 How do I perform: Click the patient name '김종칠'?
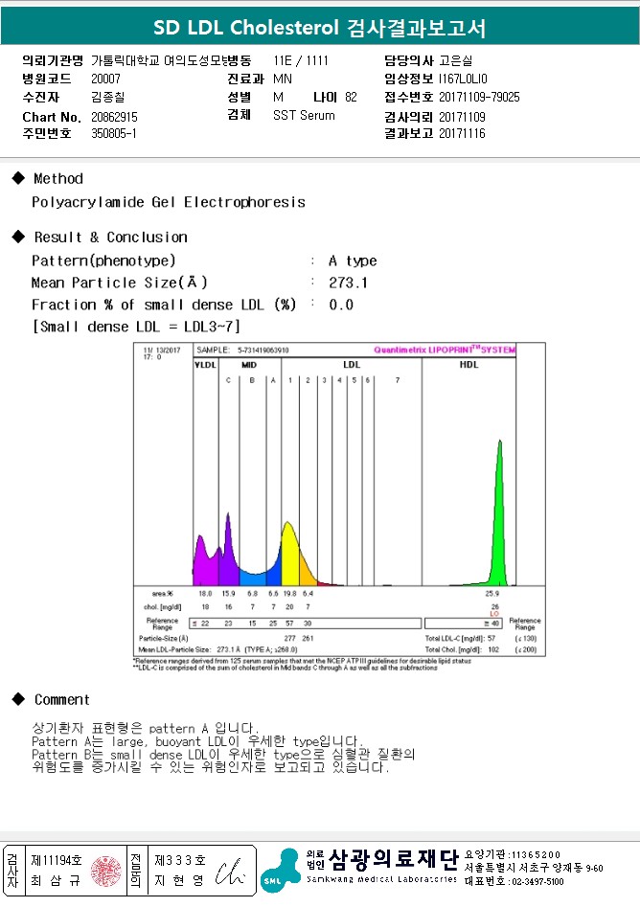[x=107, y=97]
